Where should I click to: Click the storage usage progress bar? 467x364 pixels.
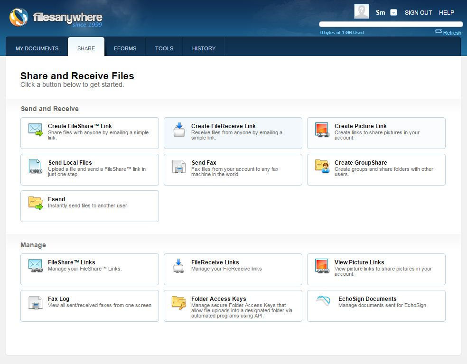[x=391, y=24]
